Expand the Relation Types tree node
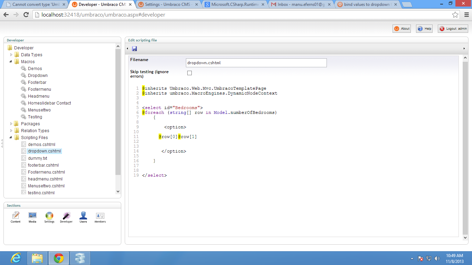 11,130
